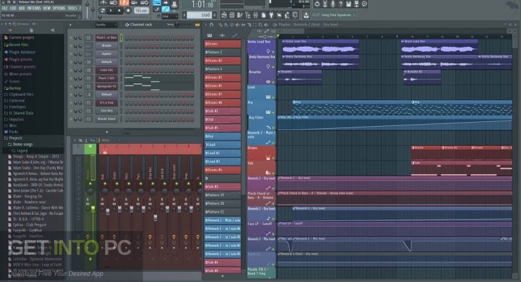Mute the Veela Lead Vox playlist track
Image resolution: width=521 pixels, height=282 pixels.
pos(273,52)
